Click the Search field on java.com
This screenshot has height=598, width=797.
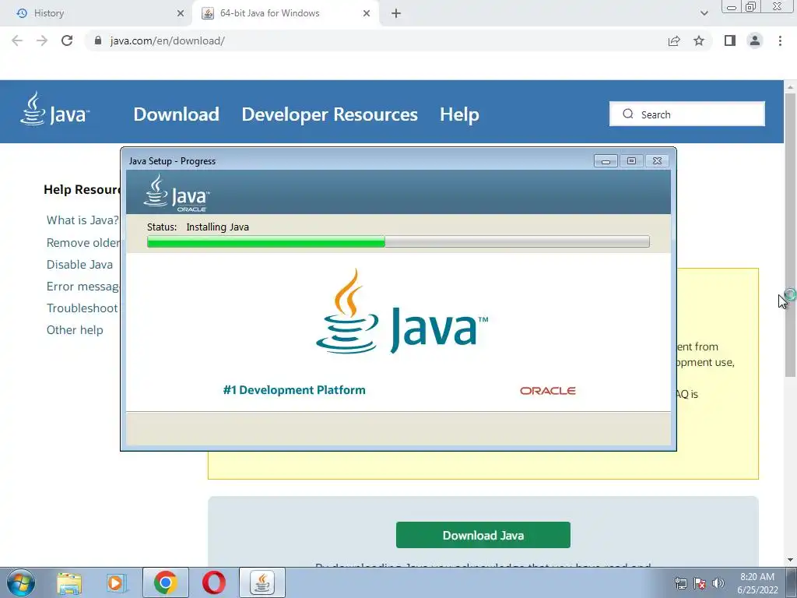687,114
